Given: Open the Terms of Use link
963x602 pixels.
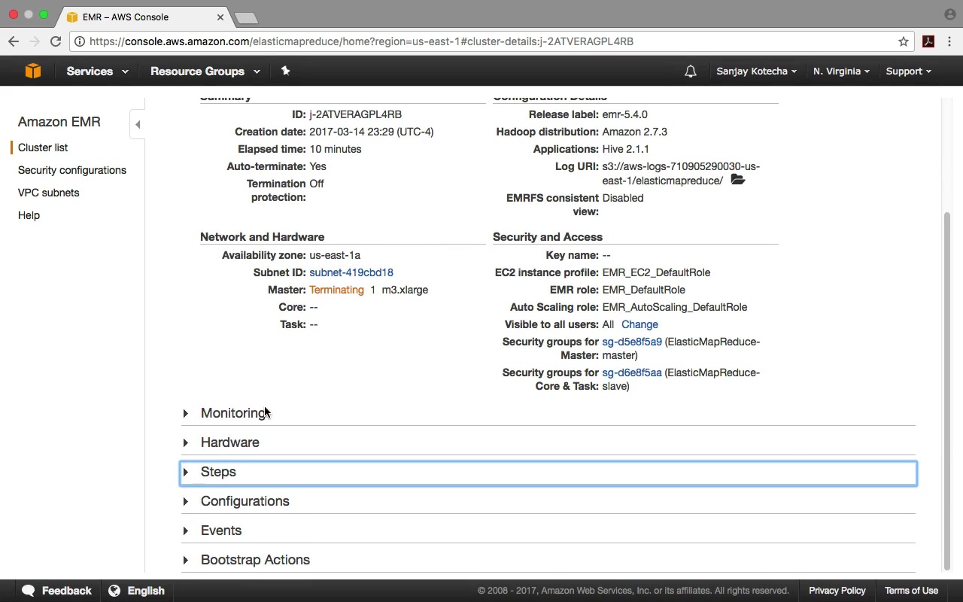Looking at the screenshot, I should 911,591.
